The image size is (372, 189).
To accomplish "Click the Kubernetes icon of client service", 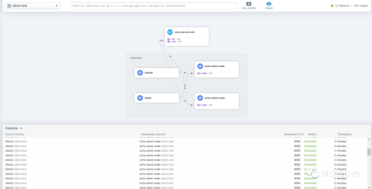I will [x=140, y=98].
